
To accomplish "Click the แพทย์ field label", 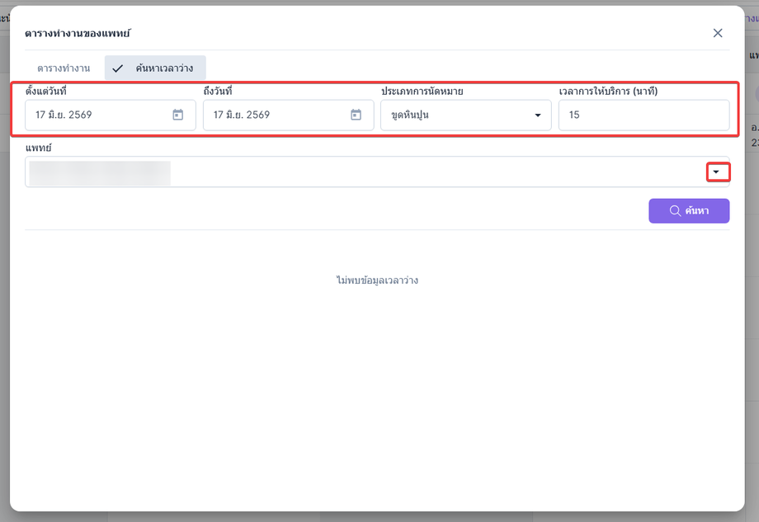I will coord(38,148).
